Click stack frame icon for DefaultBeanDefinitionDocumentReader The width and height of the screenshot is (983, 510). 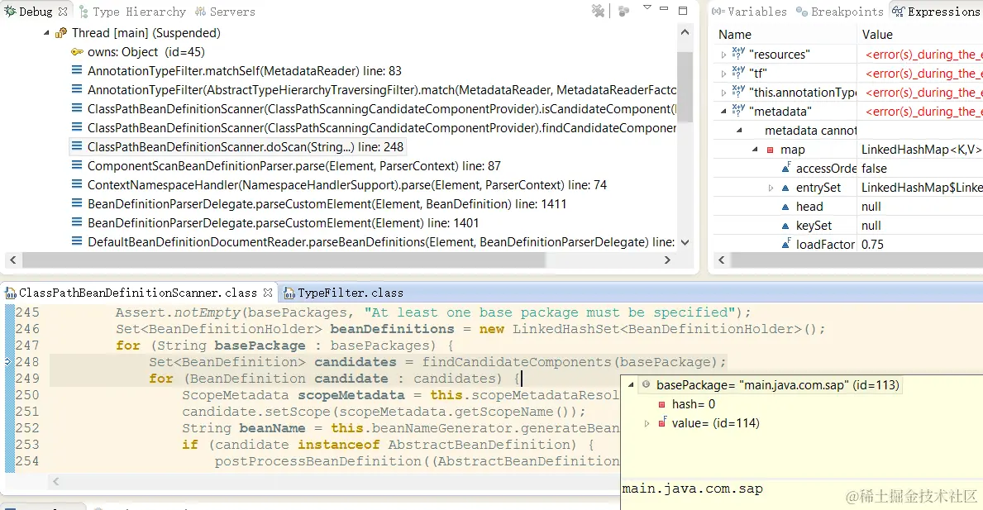coord(77,241)
